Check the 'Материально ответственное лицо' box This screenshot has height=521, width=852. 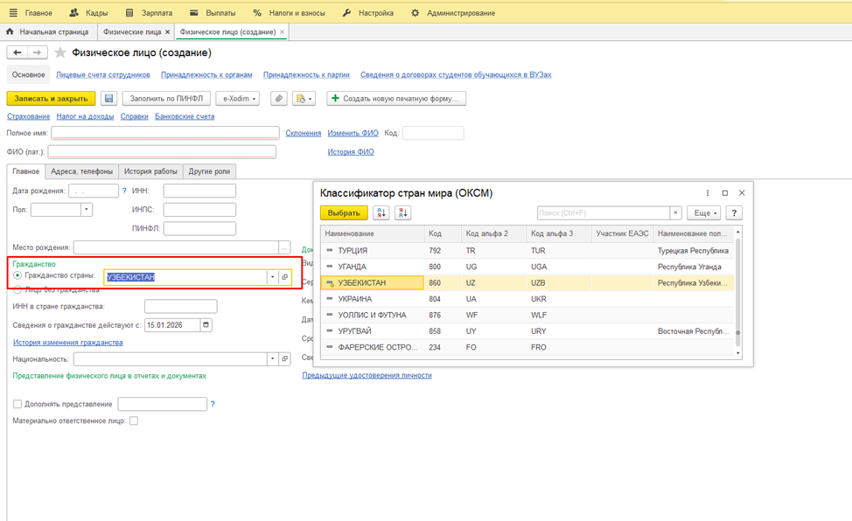pyautogui.click(x=134, y=421)
